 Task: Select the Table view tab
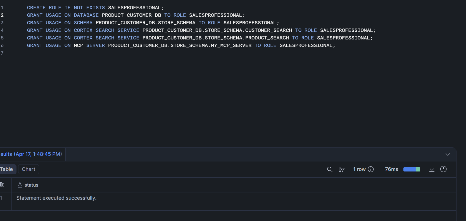click(x=7, y=169)
